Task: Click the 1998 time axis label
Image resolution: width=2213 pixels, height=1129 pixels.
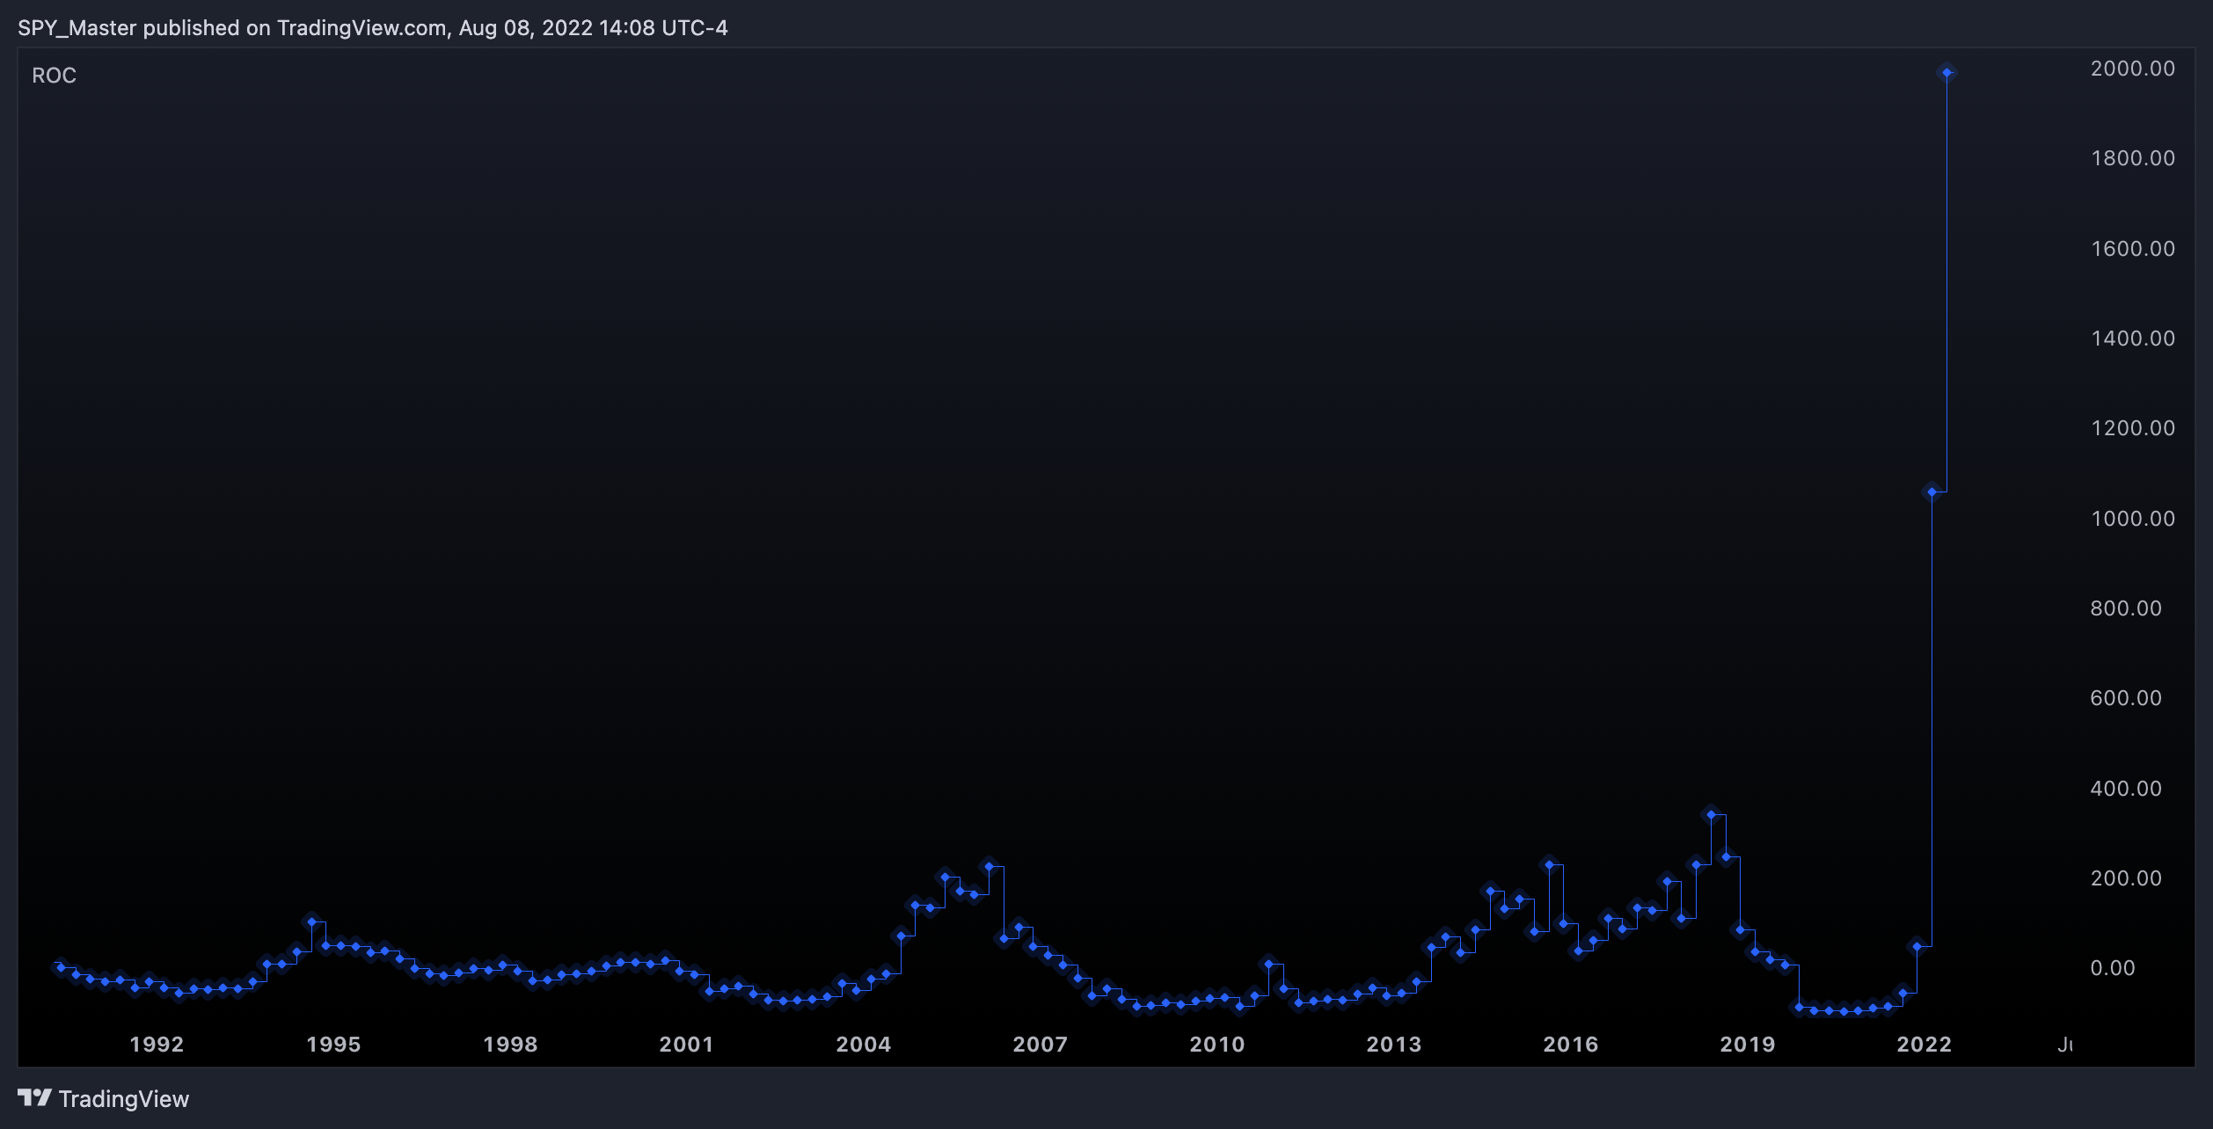Action: [x=510, y=1045]
